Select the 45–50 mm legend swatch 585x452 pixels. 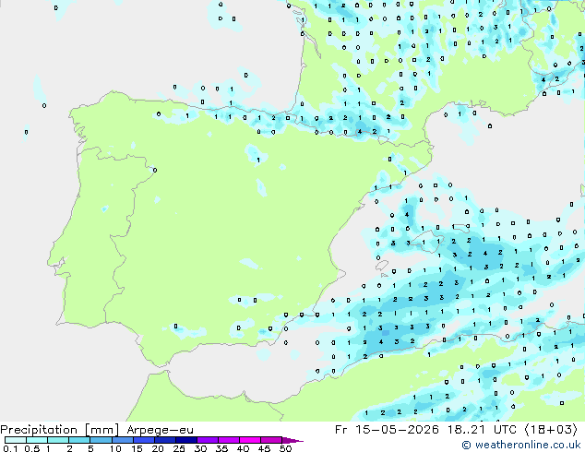[271, 440]
